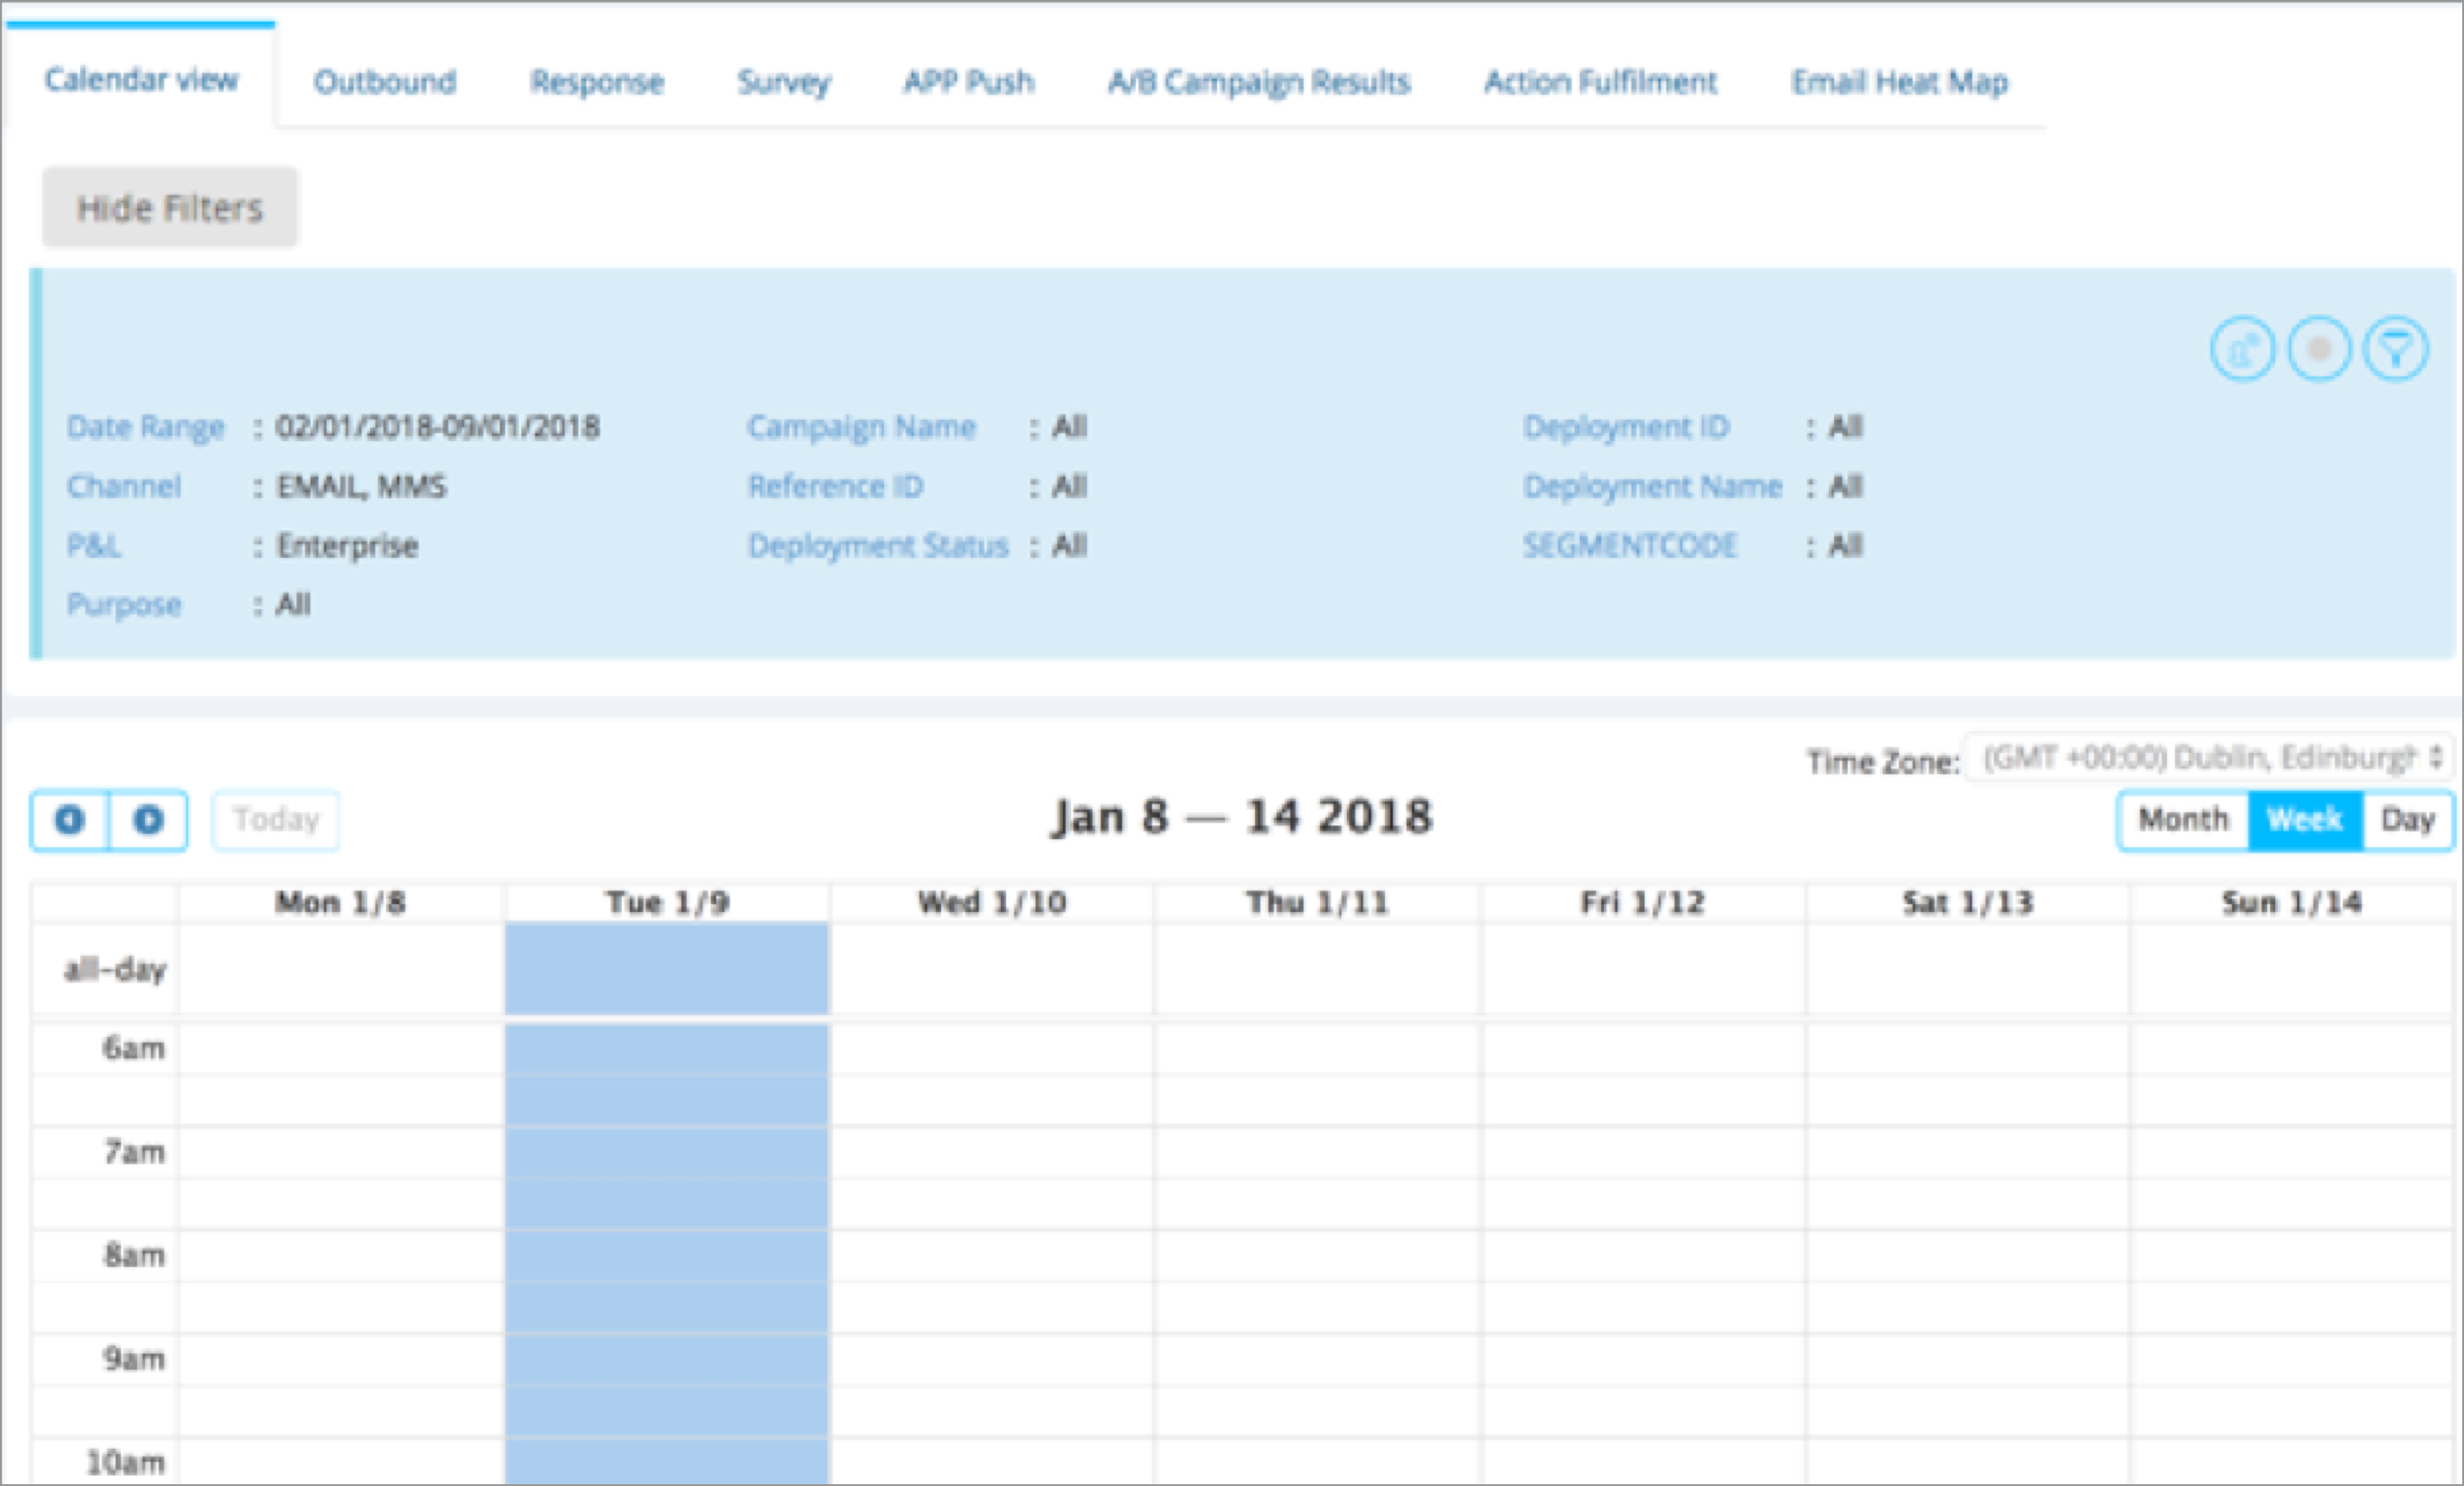
Task: Click the Jan 8 — 14 2018 title
Action: (x=1241, y=817)
